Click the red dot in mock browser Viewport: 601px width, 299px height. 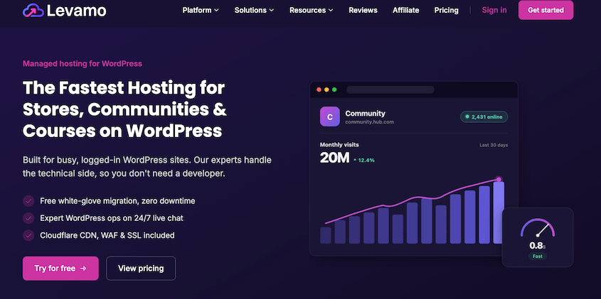pos(319,89)
